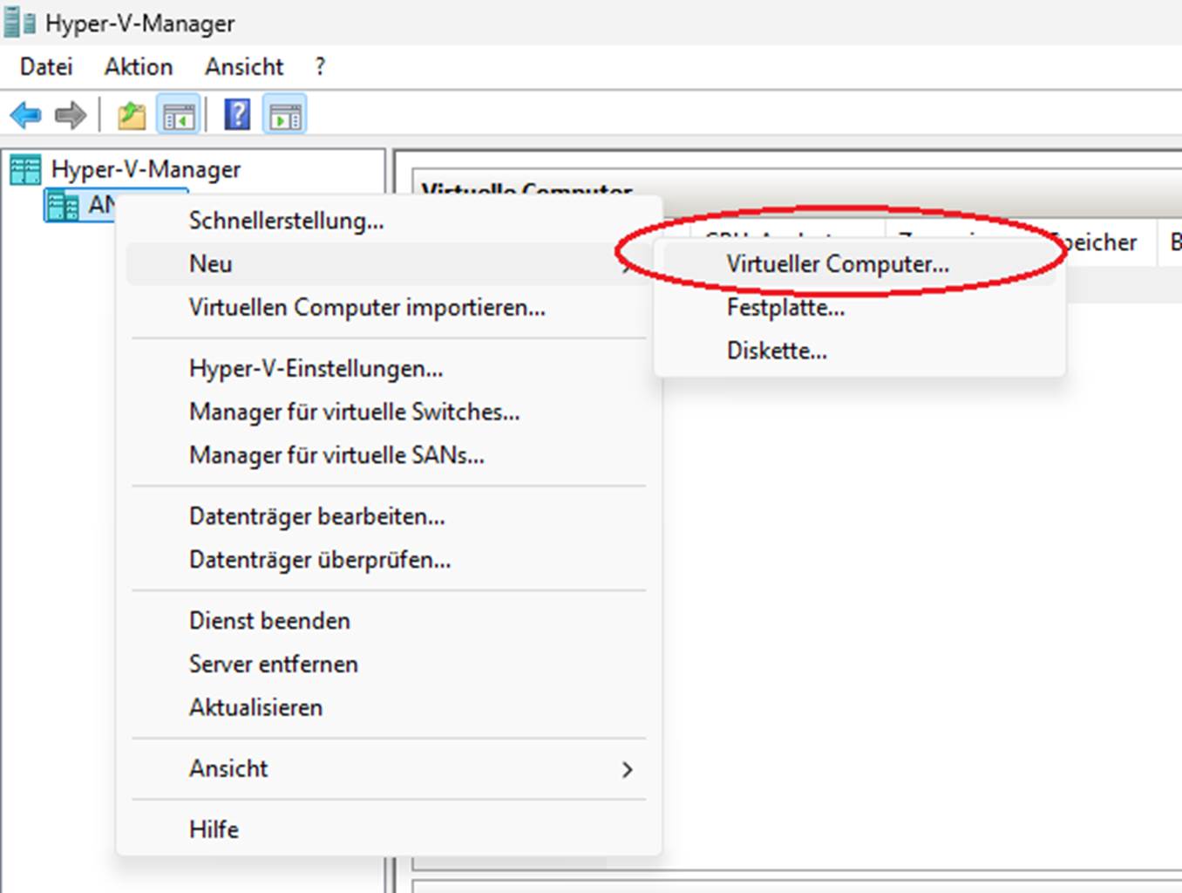Click Aktualisieren in context menu

coord(390,707)
